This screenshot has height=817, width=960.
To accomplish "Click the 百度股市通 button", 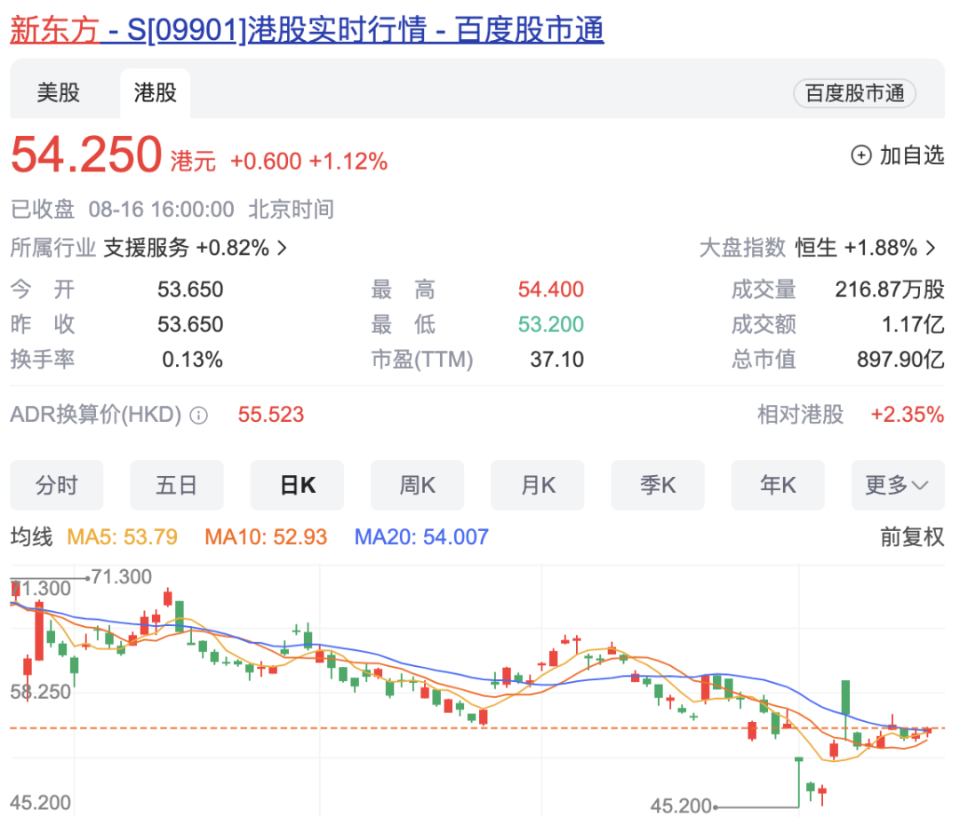I will (855, 93).
